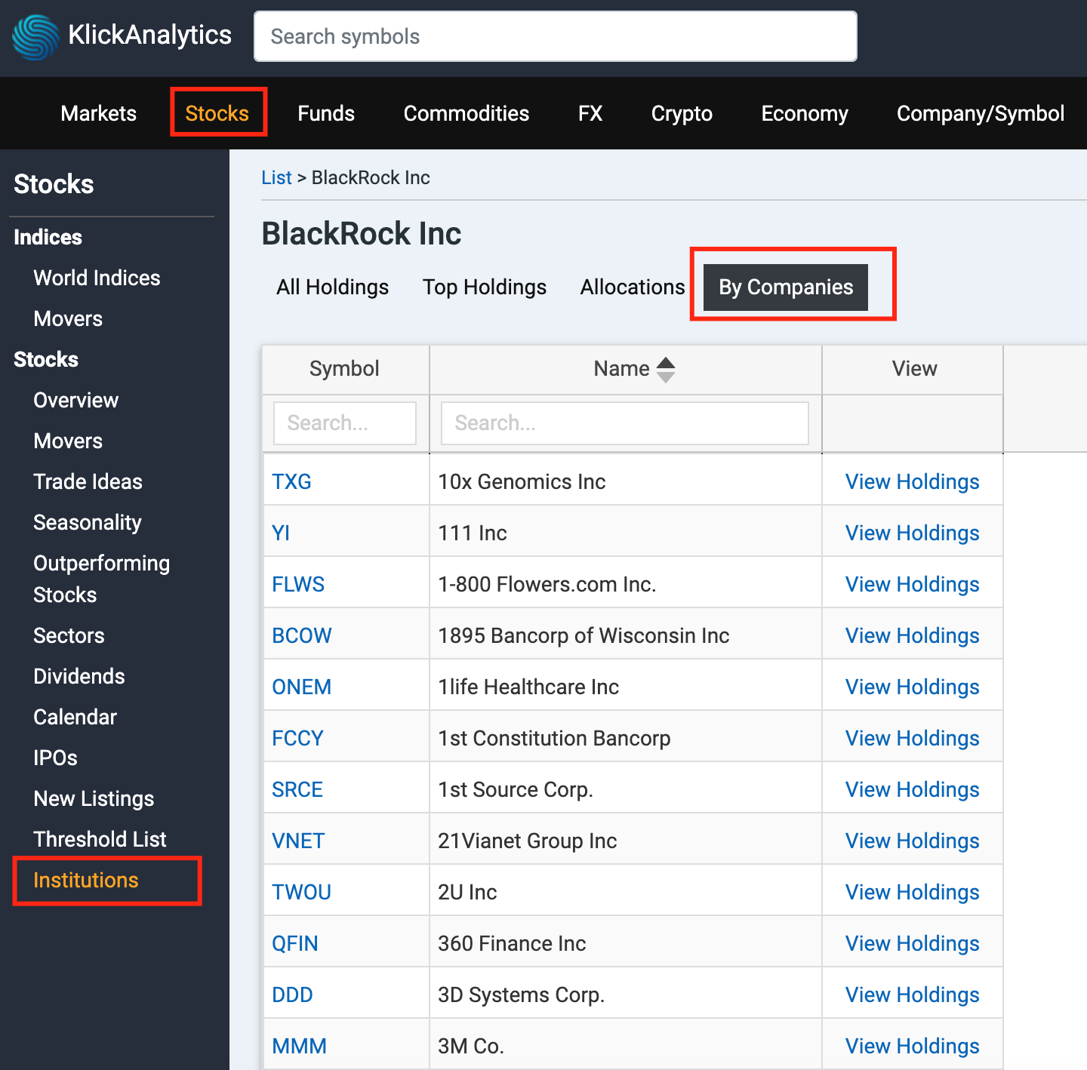Viewport: 1087px width, 1070px height.
Task: Open the ONEM symbol link
Action: 301,687
